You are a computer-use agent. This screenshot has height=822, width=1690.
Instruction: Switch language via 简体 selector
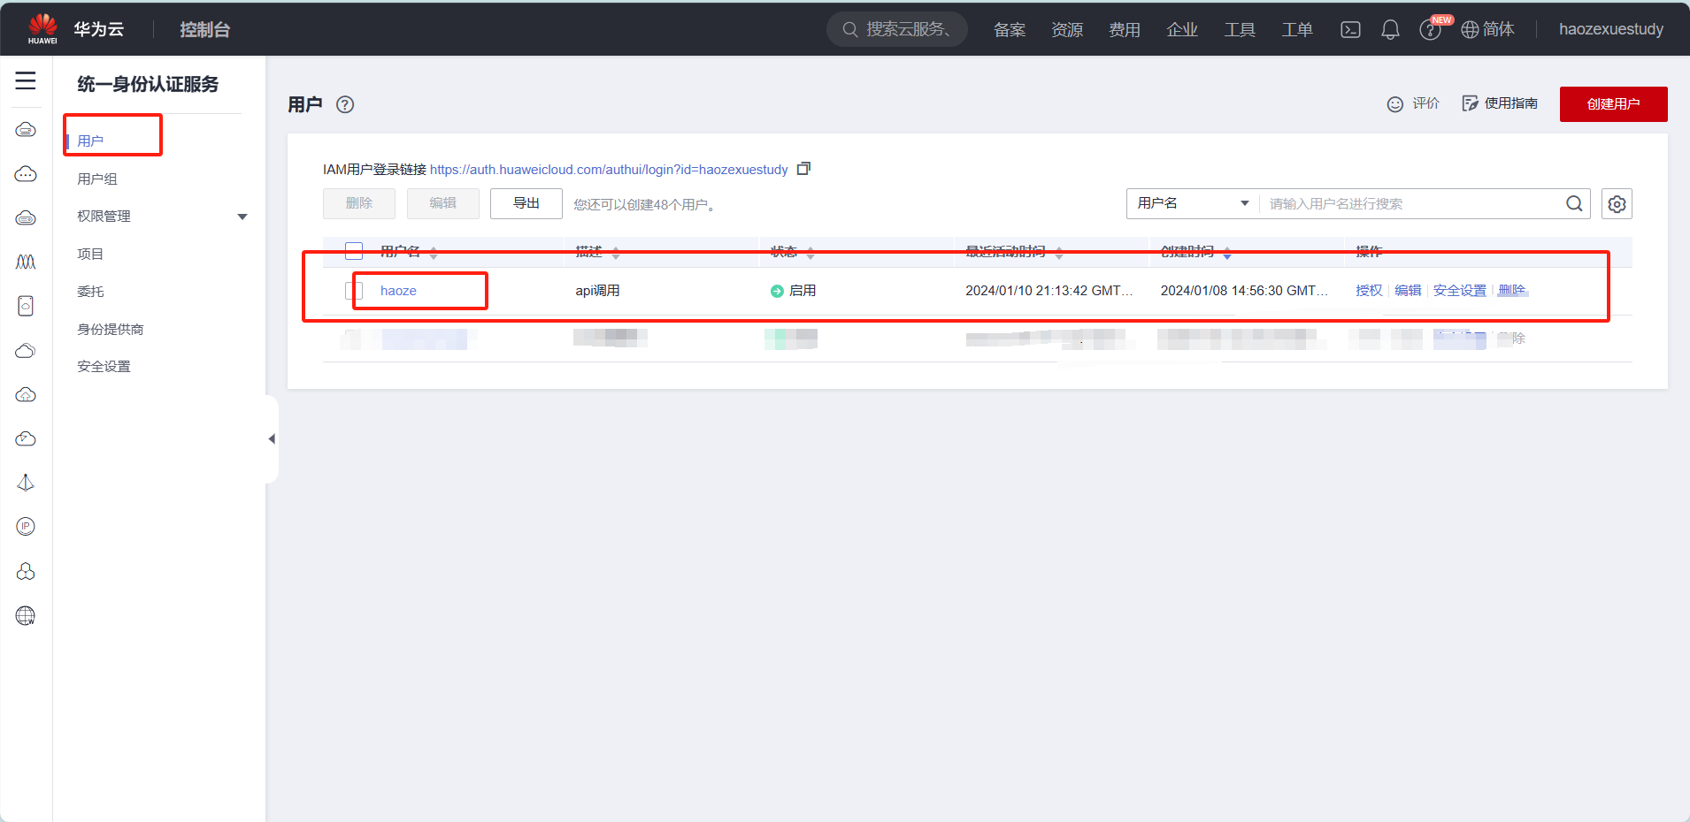(x=1487, y=30)
